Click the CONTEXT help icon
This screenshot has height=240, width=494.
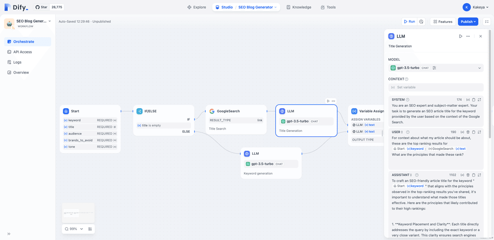(x=406, y=79)
